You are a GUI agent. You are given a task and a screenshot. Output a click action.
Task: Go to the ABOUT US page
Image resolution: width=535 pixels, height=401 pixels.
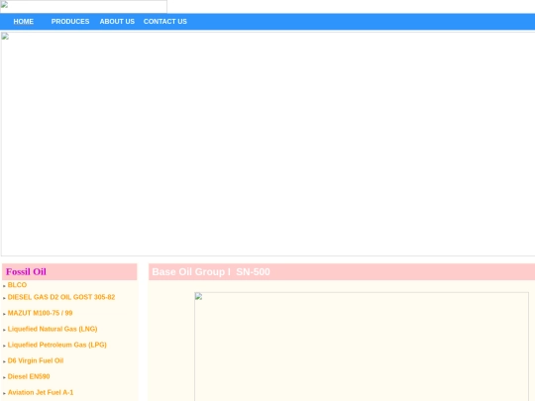coord(117,22)
